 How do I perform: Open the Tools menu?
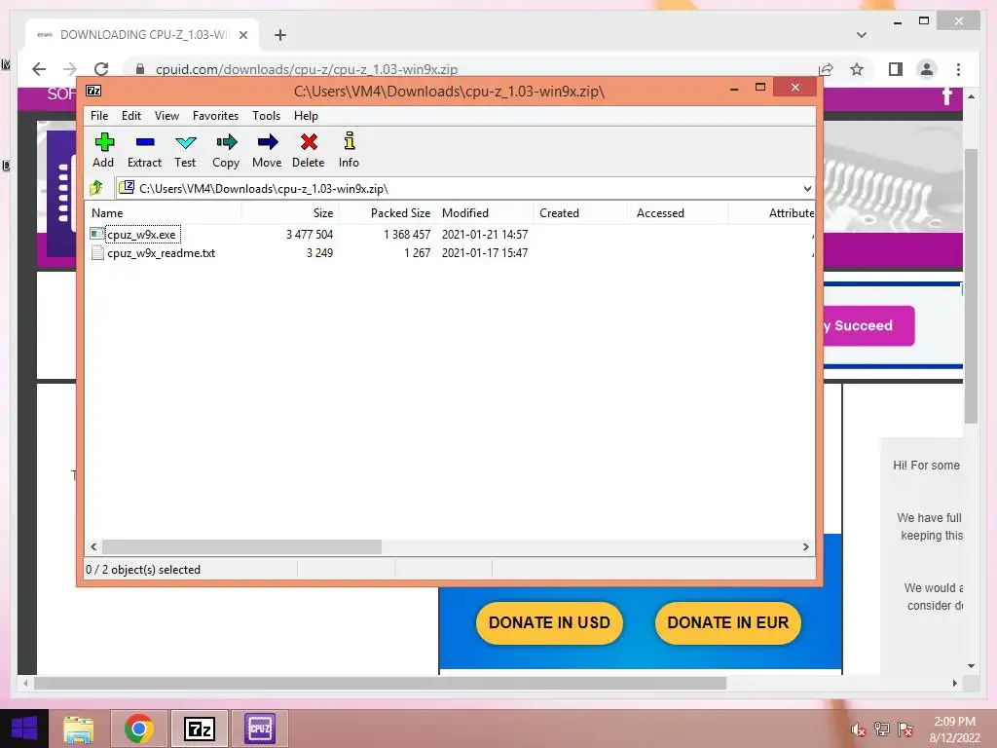266,116
